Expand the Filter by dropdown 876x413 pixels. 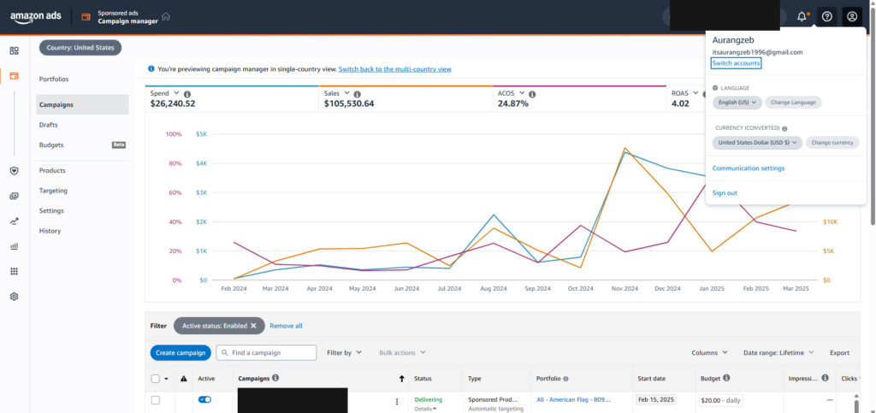point(344,352)
